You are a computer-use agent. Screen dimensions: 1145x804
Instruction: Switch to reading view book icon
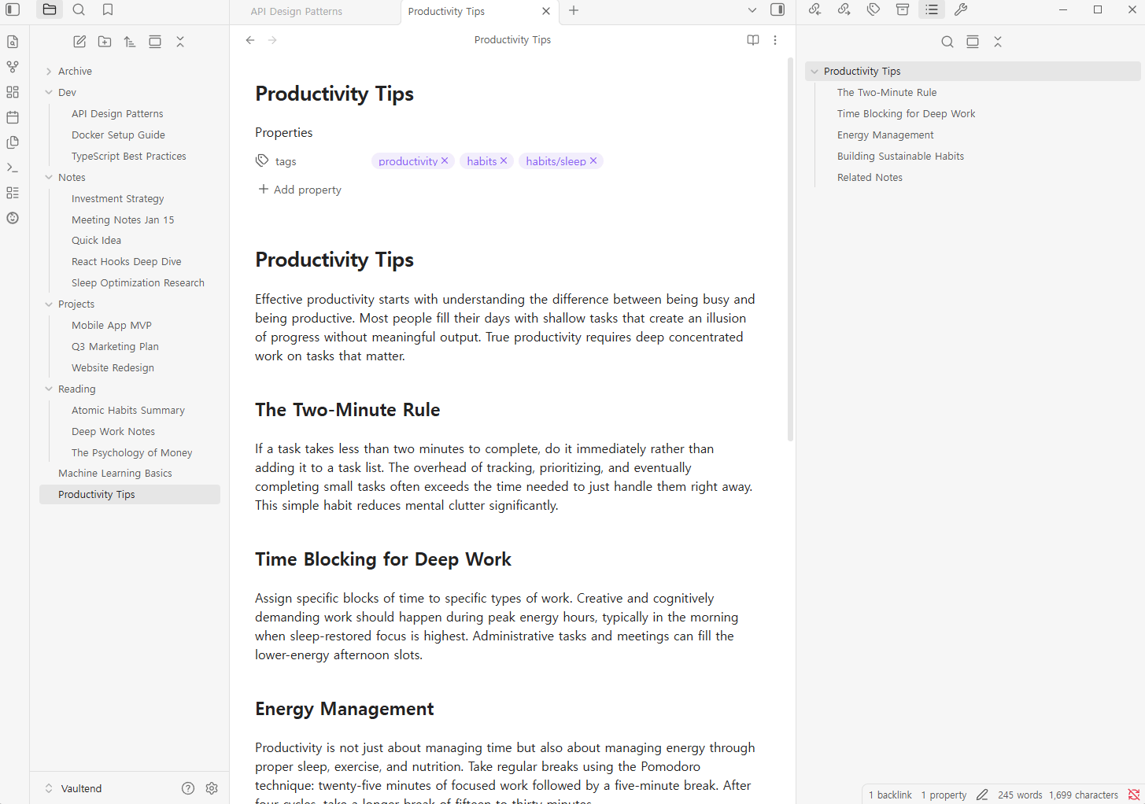[753, 40]
